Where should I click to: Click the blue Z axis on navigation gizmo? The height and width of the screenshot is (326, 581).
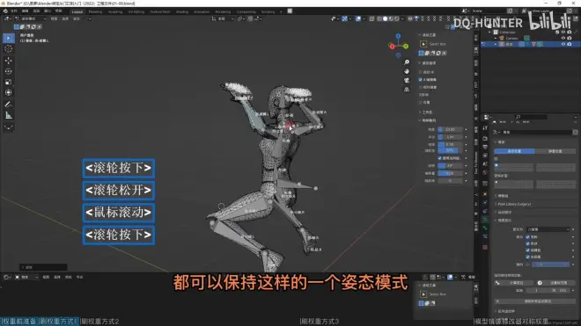click(398, 36)
